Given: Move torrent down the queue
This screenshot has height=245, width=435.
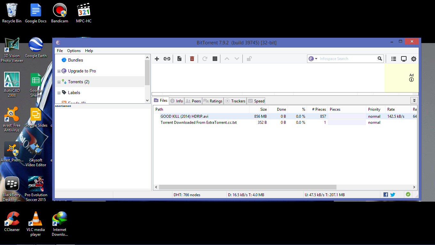Looking at the screenshot, I should tap(237, 59).
